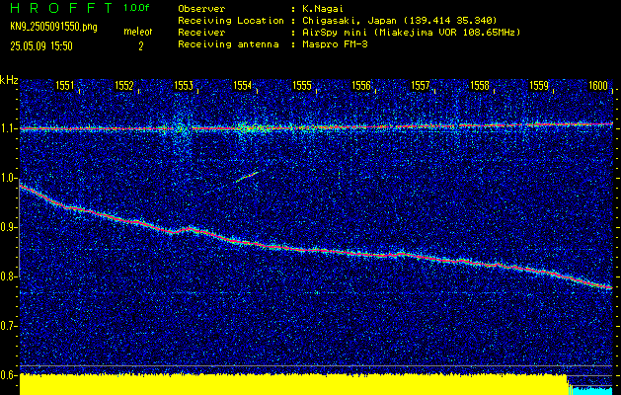The height and width of the screenshot is (395, 621).
Task: Click the 1558 time marker
Action: [x=479, y=86]
